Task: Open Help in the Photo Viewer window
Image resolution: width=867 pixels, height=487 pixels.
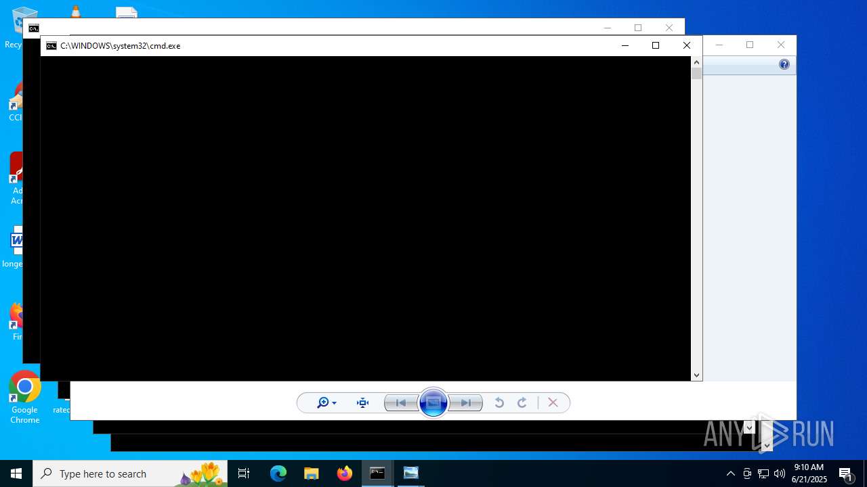Action: 784,65
